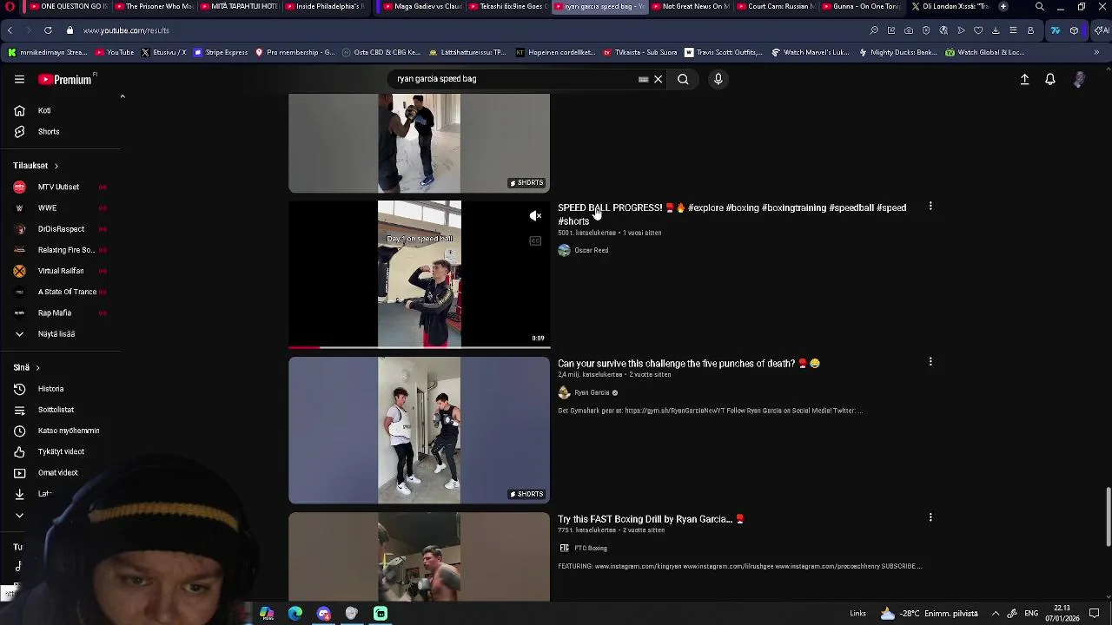Screen dimensions: 1112x625
Task: Open YouTube notifications bell
Action: point(1050,79)
